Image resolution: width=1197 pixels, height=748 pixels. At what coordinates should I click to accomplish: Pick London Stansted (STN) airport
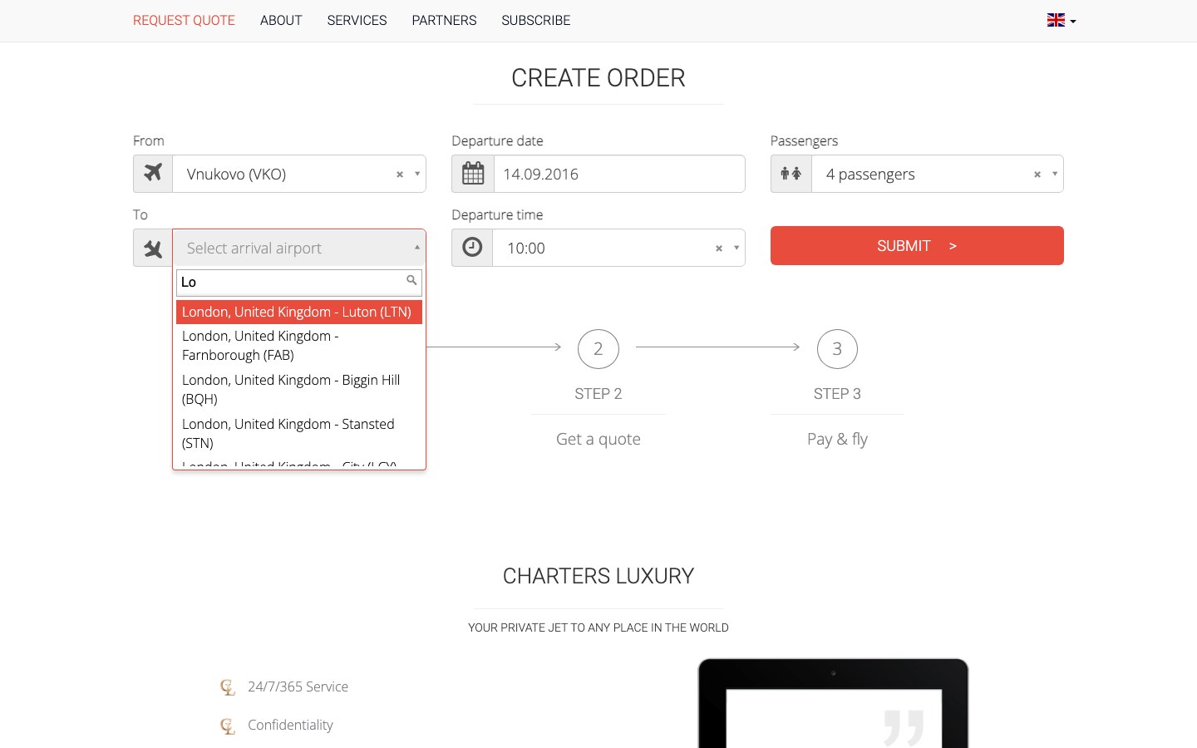tap(299, 434)
